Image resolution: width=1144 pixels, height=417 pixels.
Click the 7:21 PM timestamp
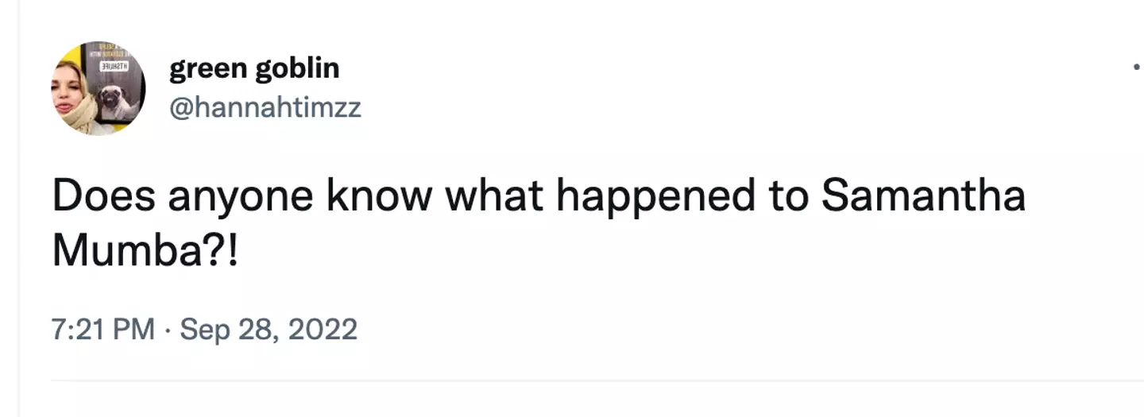[103, 329]
